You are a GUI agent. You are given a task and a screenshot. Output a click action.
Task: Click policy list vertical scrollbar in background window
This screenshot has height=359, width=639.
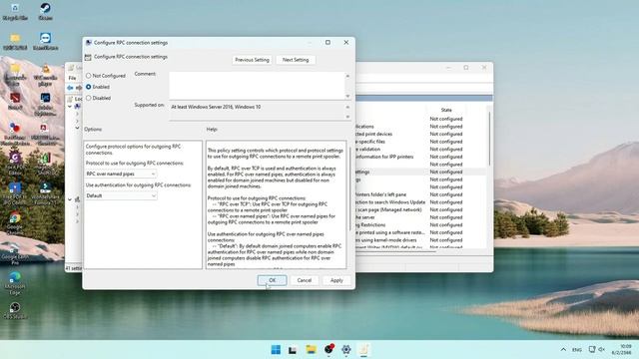489,139
